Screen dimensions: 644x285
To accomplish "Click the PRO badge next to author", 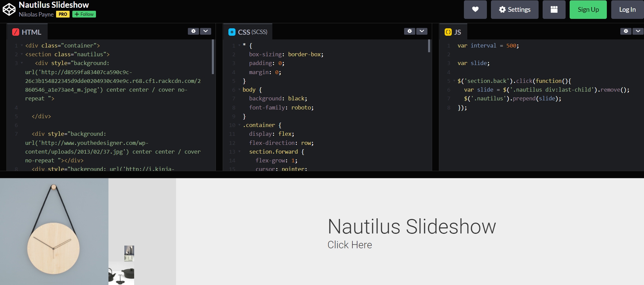I will 63,14.
